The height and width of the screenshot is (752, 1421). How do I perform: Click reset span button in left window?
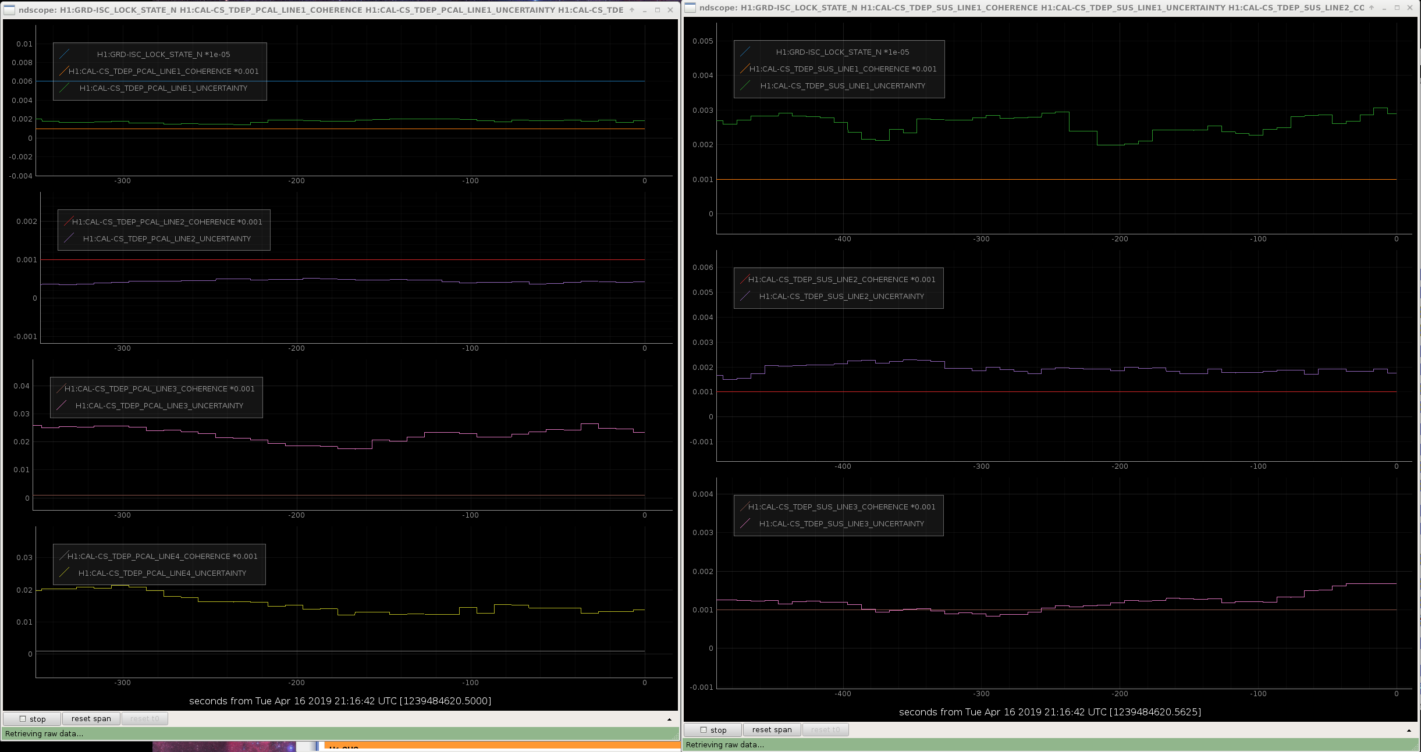[91, 719]
